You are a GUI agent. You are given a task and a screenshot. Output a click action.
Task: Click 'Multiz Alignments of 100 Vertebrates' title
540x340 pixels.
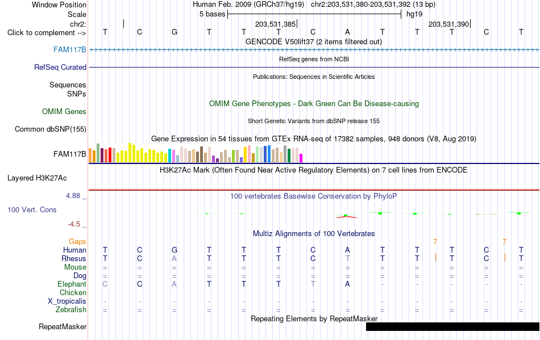[x=314, y=234]
